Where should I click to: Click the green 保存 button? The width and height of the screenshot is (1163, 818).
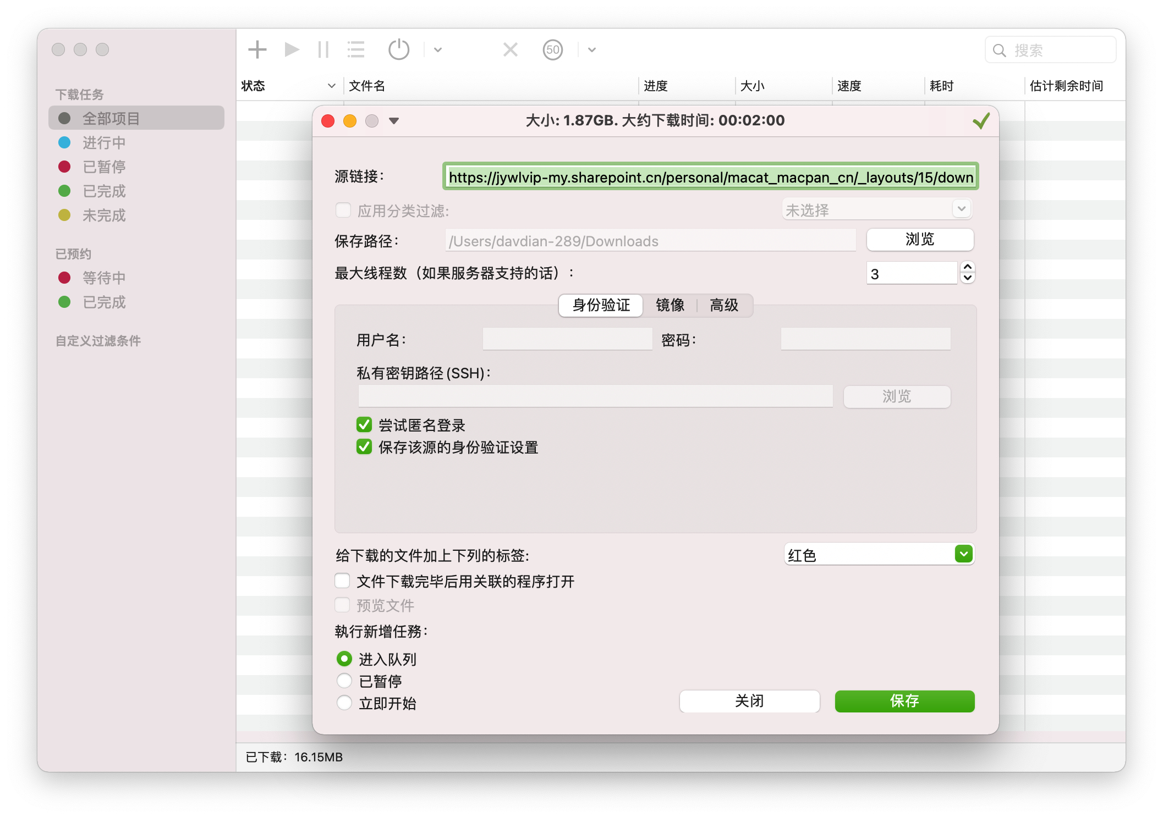click(x=904, y=701)
